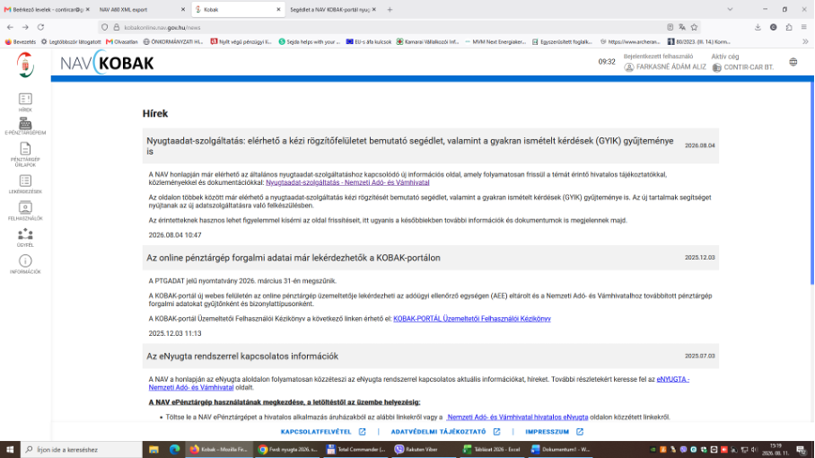Click the shield tracking protection icon
The width and height of the screenshot is (815, 458).
click(x=104, y=27)
